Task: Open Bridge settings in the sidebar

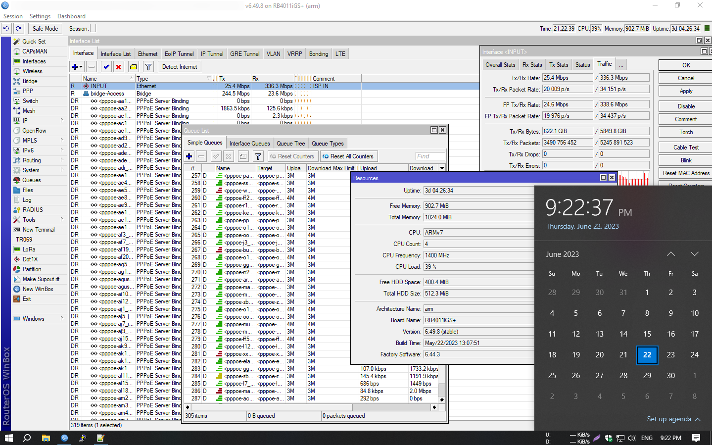Action: pos(30,81)
